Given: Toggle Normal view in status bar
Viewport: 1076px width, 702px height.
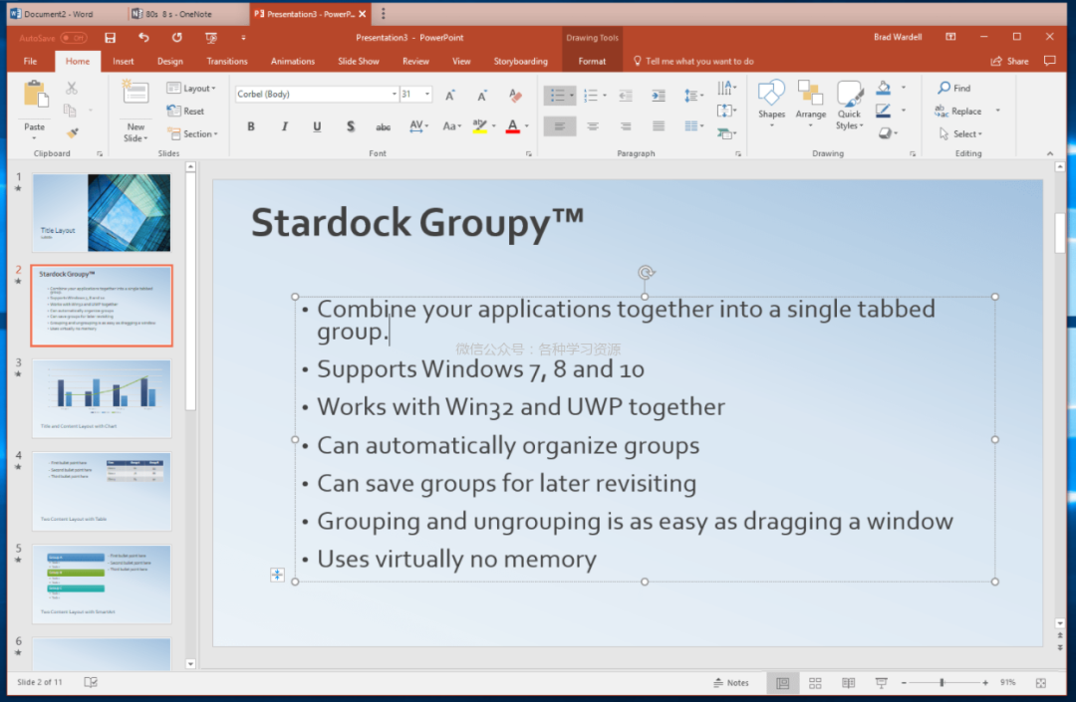Looking at the screenshot, I should (x=782, y=683).
